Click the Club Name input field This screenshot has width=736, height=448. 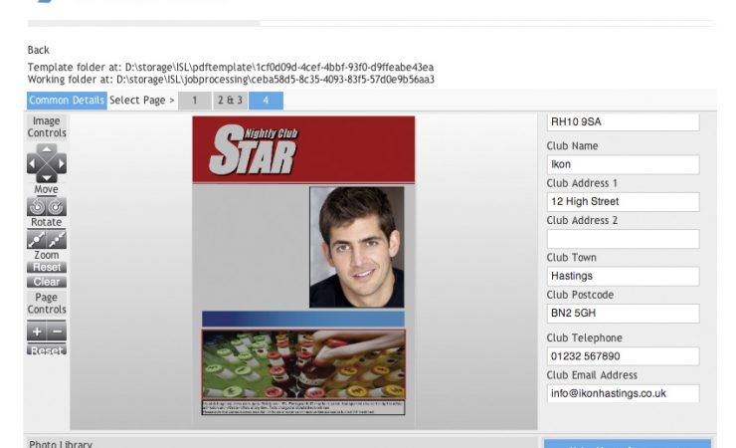click(x=623, y=164)
